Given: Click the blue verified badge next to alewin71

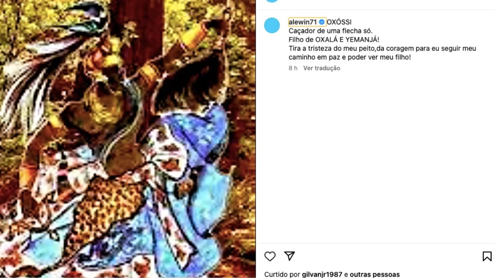Looking at the screenshot, I should point(322,22).
